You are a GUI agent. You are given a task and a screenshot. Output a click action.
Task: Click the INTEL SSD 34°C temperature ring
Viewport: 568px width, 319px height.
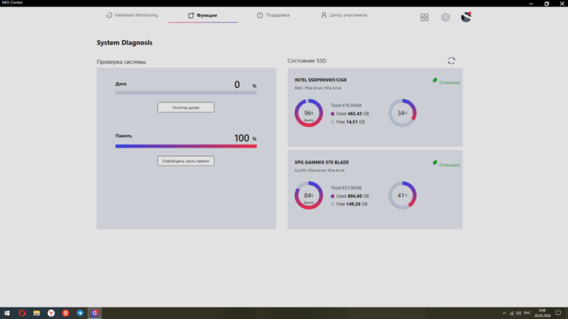(402, 113)
